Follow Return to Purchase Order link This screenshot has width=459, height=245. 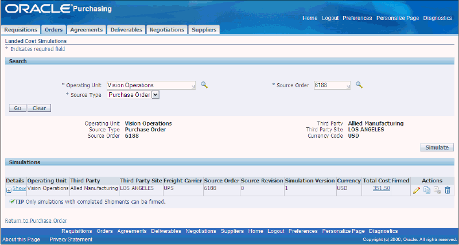click(x=36, y=221)
